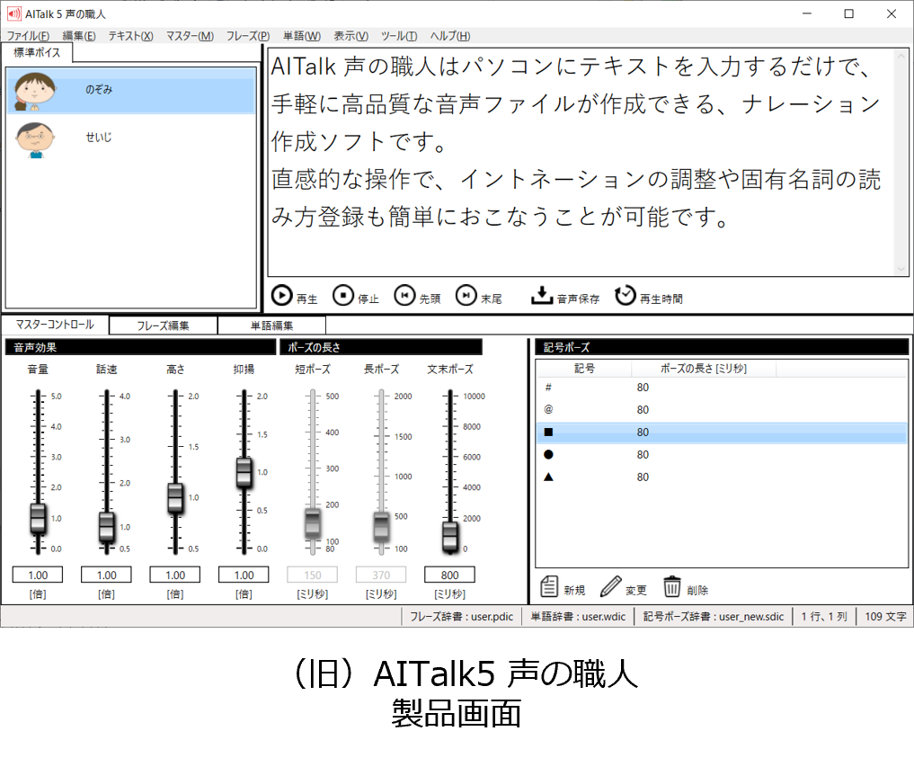Click the 文末ポーズ value field showing 800
Image resolution: width=914 pixels, height=758 pixels.
450,575
